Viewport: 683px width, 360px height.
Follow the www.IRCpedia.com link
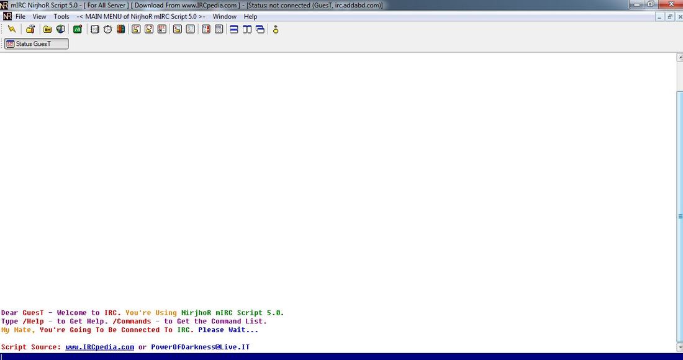click(100, 347)
